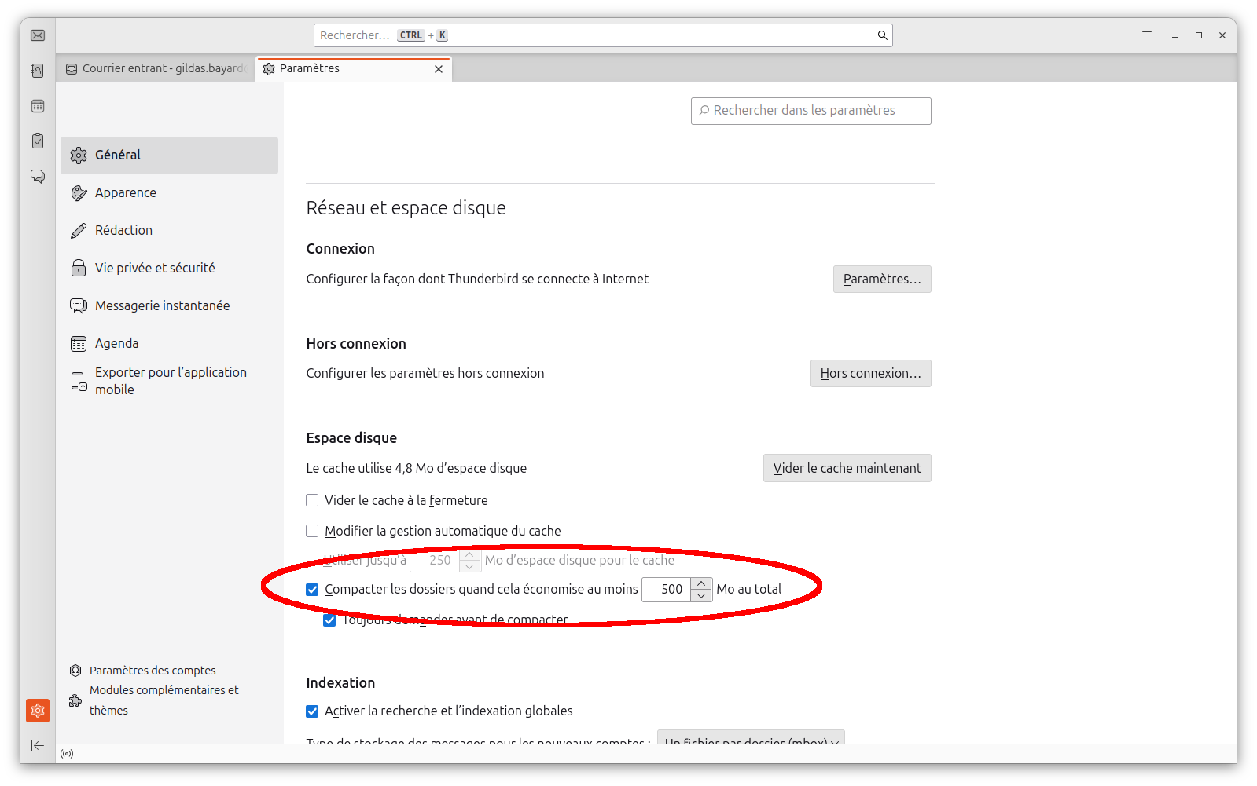Close the Paramètres tab

click(439, 69)
